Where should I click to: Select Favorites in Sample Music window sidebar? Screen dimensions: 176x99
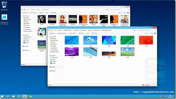(26, 16)
